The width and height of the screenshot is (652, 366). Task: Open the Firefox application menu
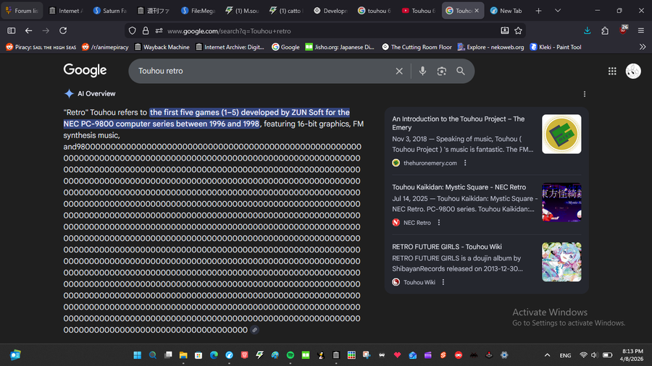coord(641,30)
